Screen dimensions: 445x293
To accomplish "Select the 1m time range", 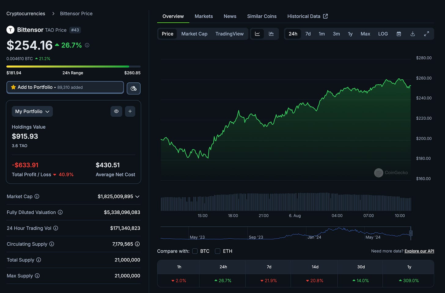I will pos(322,34).
